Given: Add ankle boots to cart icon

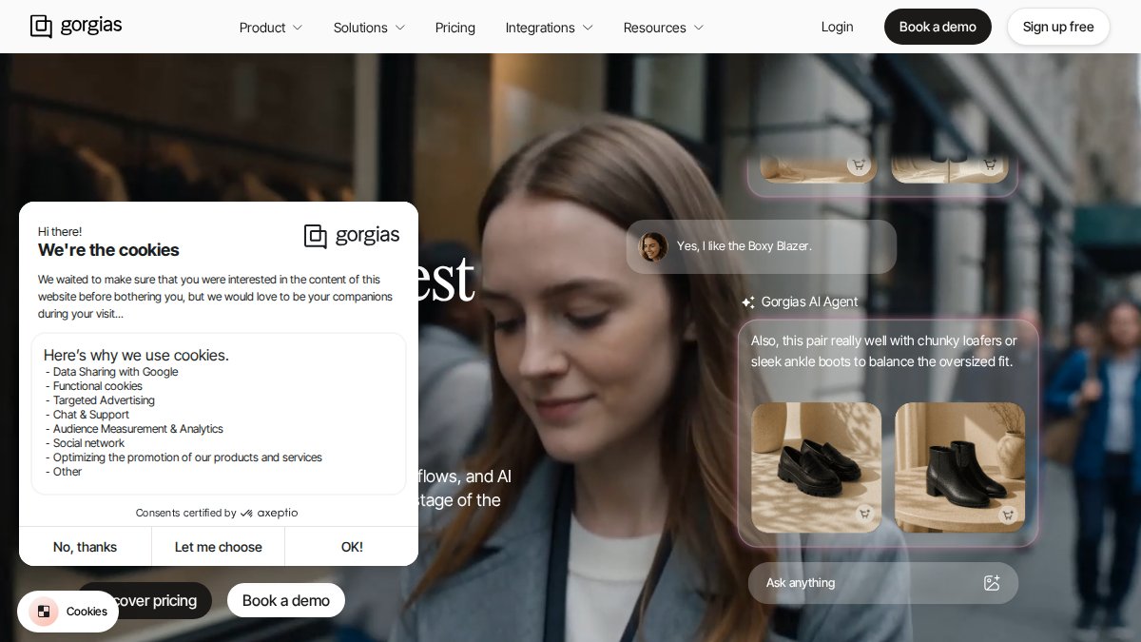Looking at the screenshot, I should tap(1008, 515).
